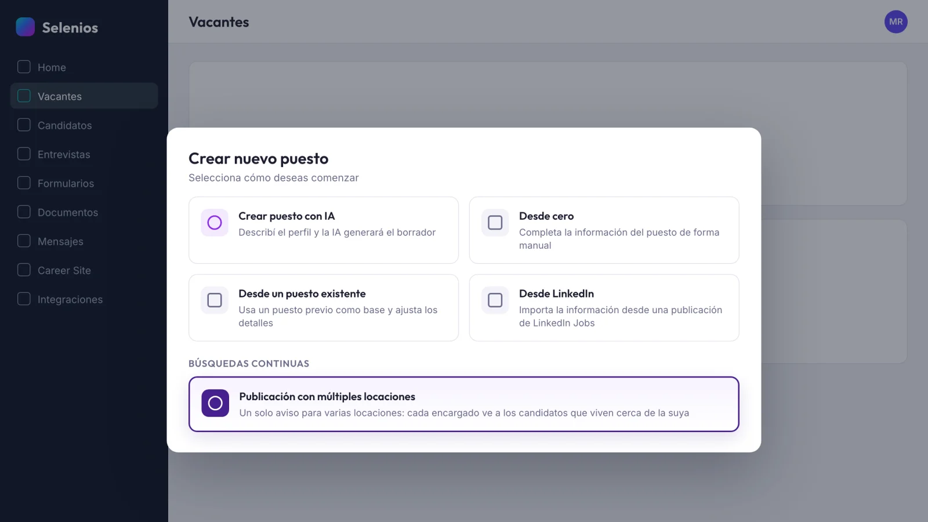Screen dimensions: 928x522
Task: Open Career Site in the sidebar
Action: (x=84, y=270)
